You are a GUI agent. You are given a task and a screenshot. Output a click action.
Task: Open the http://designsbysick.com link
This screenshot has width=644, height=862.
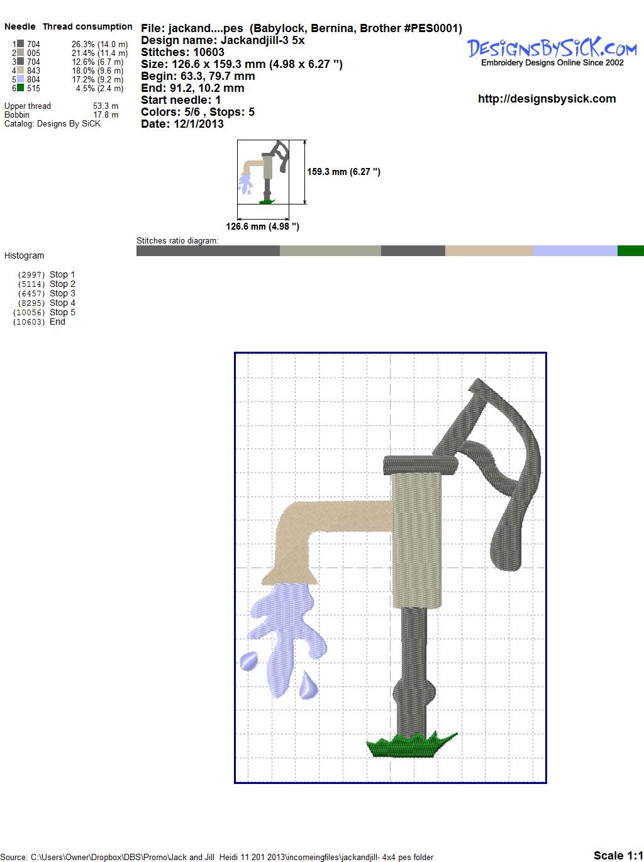coord(547,99)
